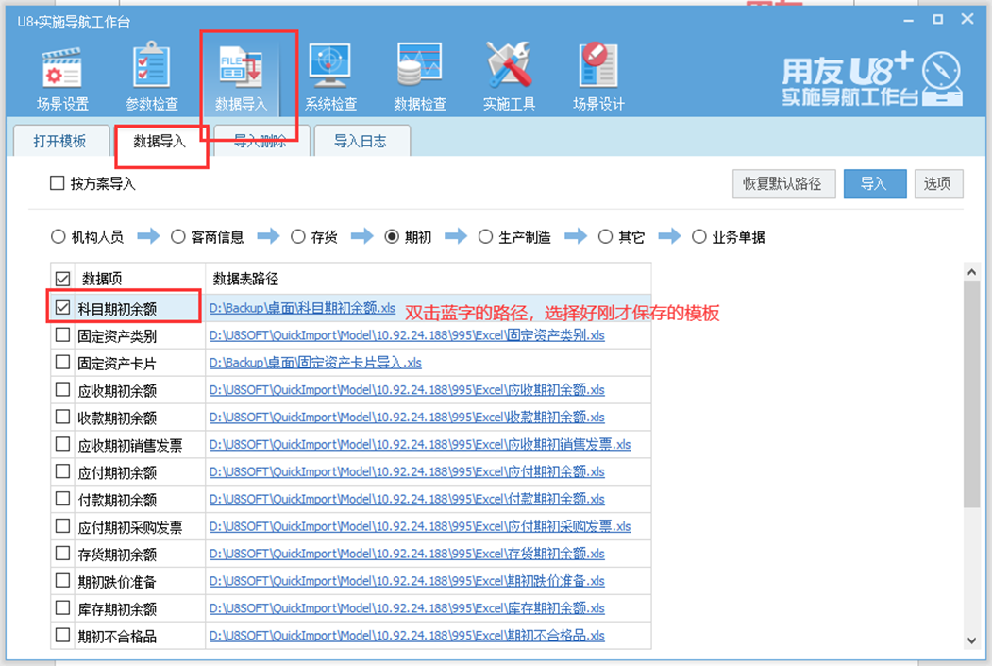
Task: Click the 科目期初余额.xls path link
Action: click(302, 308)
